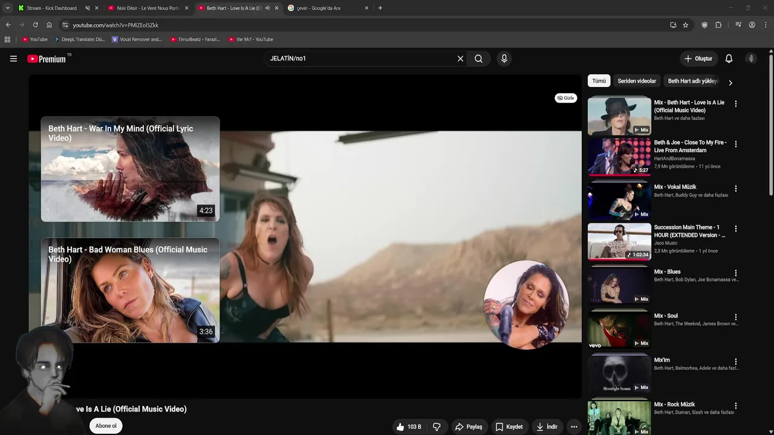Open Mix - Soul thumbnail
Image resolution: width=774 pixels, height=435 pixels.
coord(619,329)
